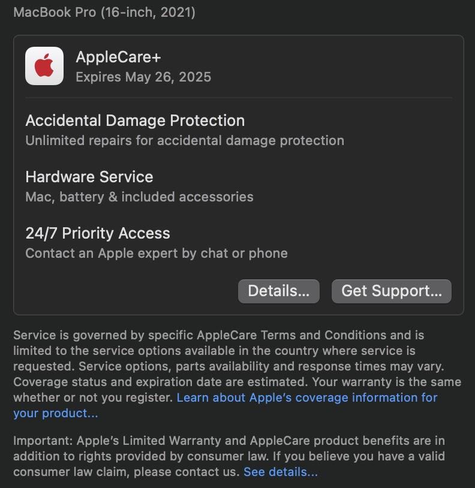Select the 24/7 Priority Access heading
This screenshot has height=488, width=475.
[x=98, y=233]
